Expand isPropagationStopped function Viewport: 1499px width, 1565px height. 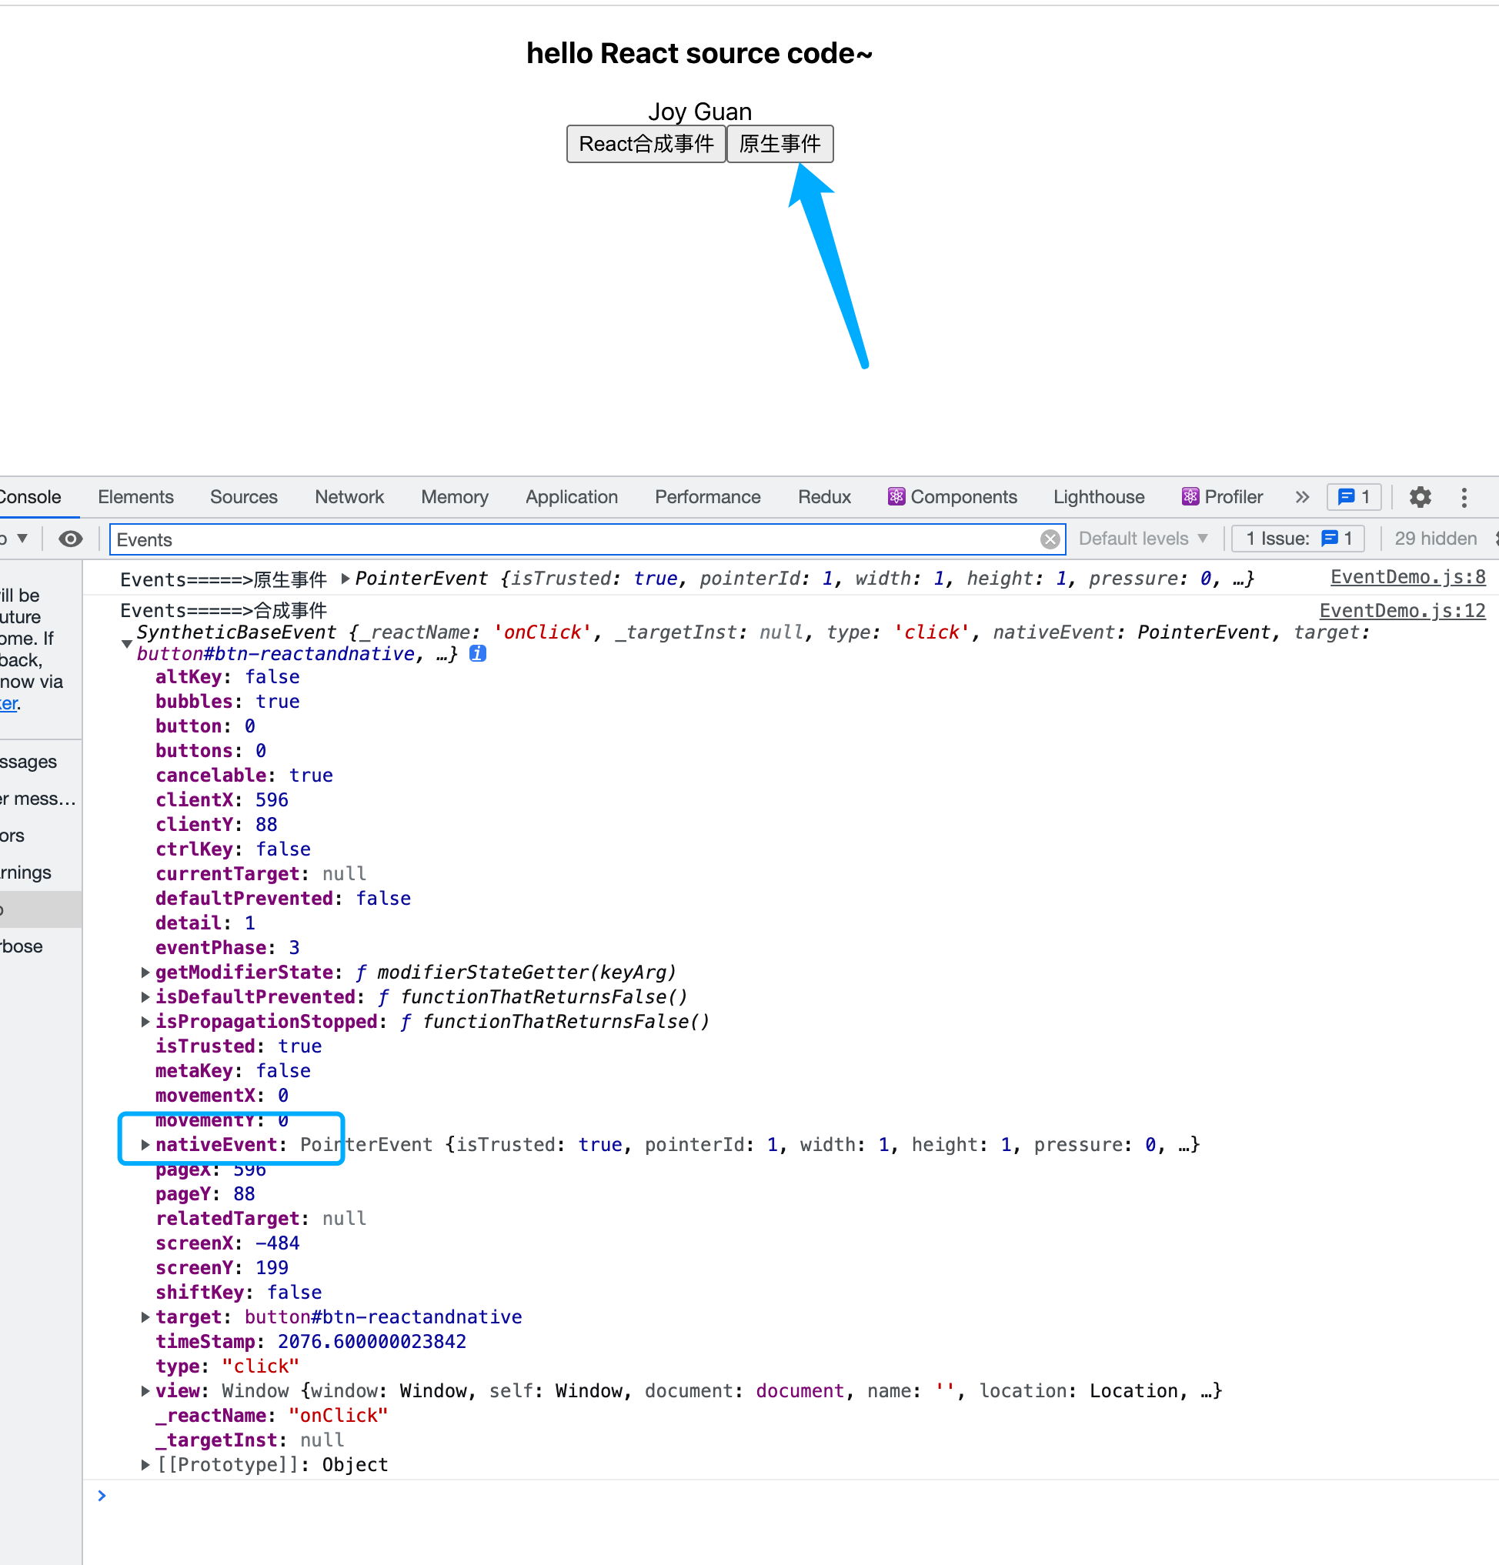[145, 1021]
